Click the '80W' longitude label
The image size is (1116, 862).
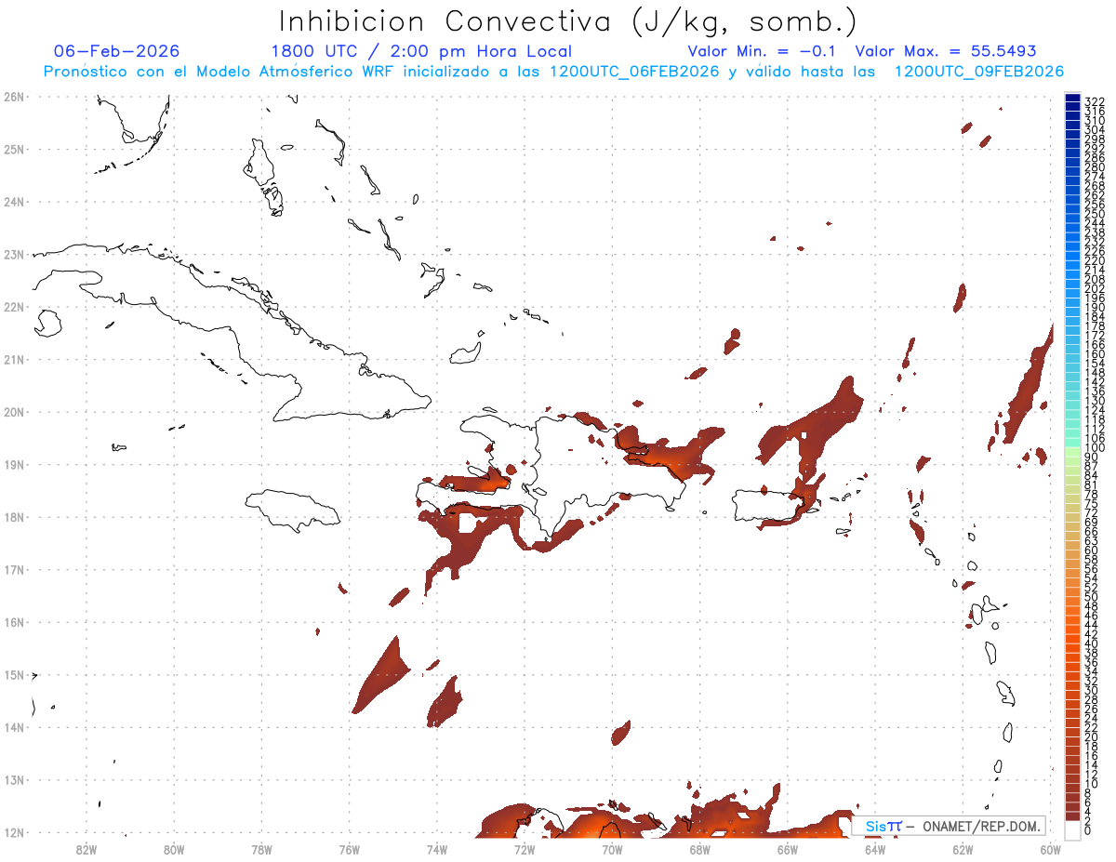tap(174, 849)
